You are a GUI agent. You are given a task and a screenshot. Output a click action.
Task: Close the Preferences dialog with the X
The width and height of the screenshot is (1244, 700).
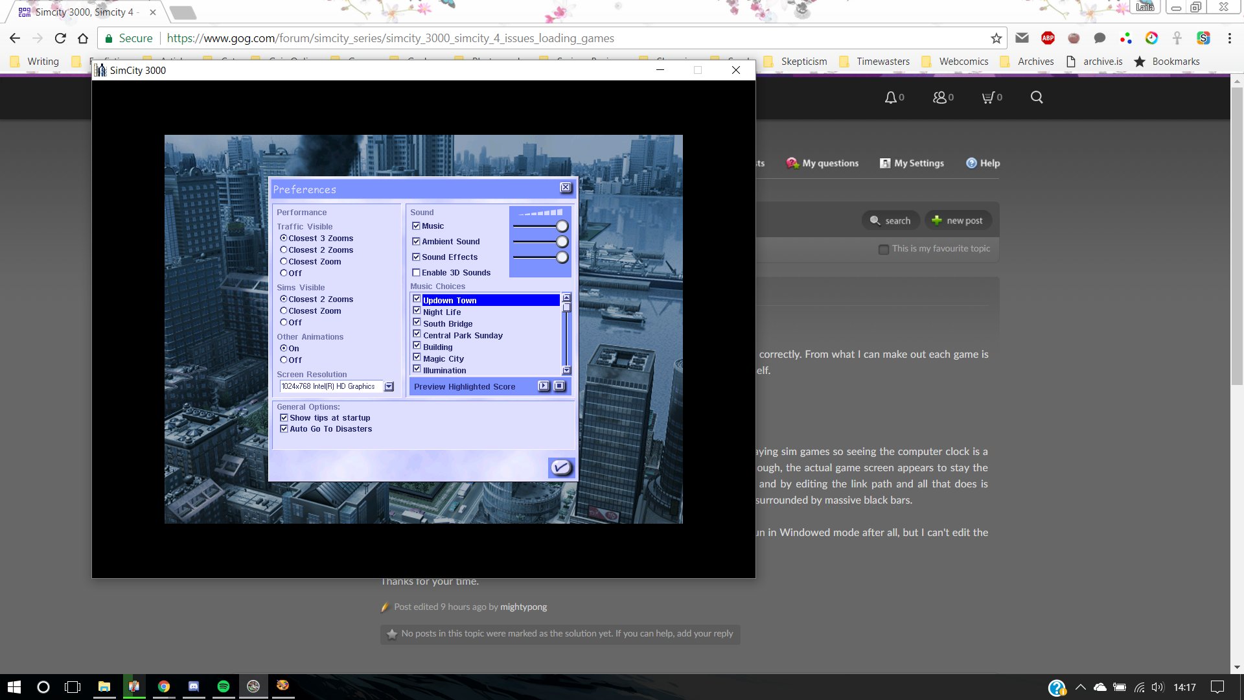[x=566, y=188]
